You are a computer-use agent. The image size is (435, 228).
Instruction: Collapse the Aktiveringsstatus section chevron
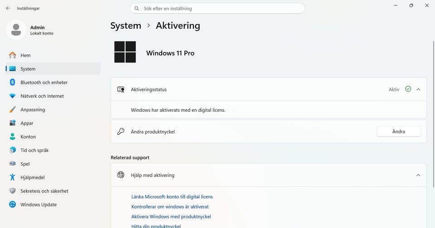click(x=418, y=90)
